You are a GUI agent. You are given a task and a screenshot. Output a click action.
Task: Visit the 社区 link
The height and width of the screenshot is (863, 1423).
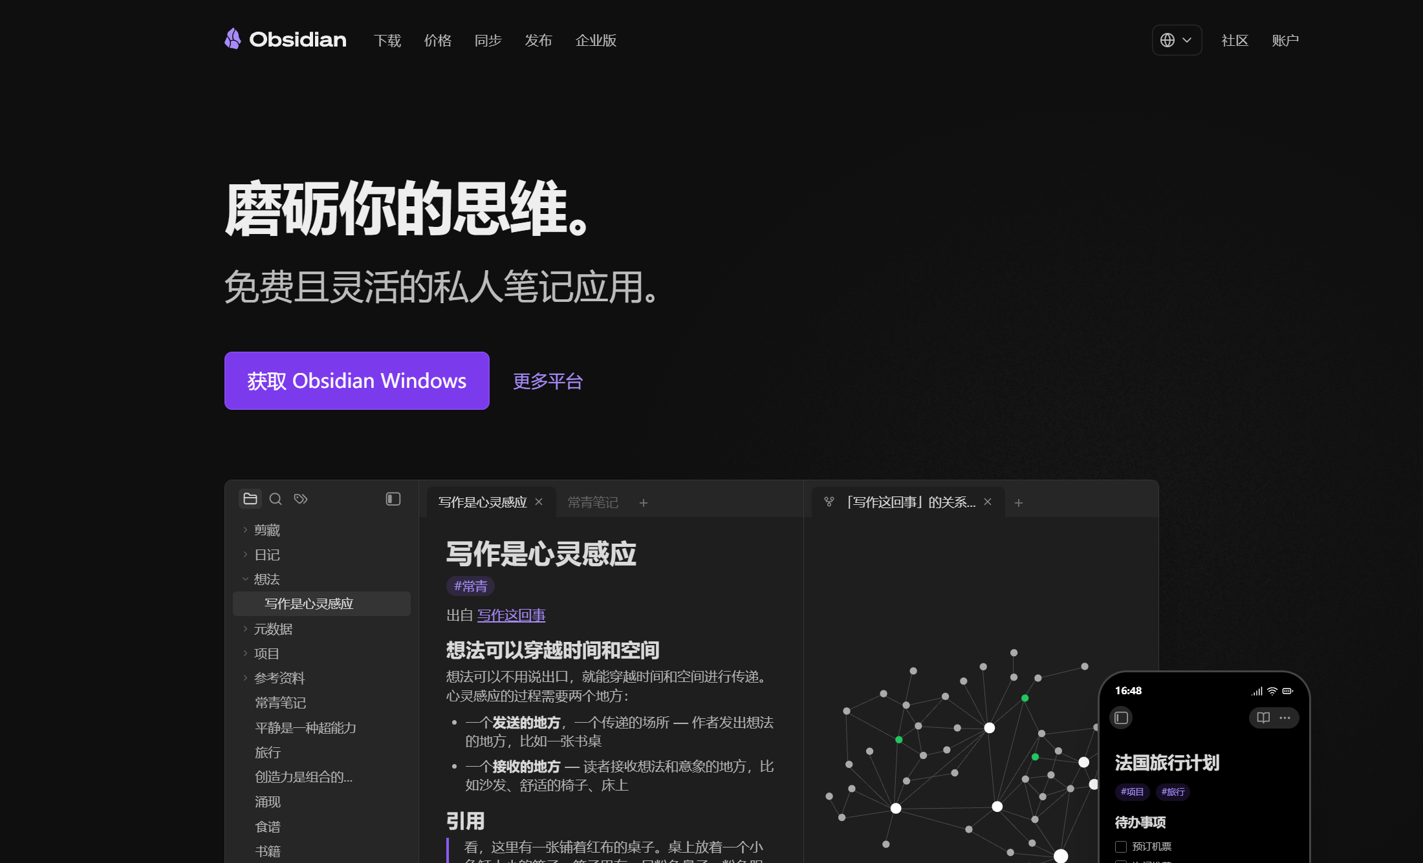tap(1235, 40)
